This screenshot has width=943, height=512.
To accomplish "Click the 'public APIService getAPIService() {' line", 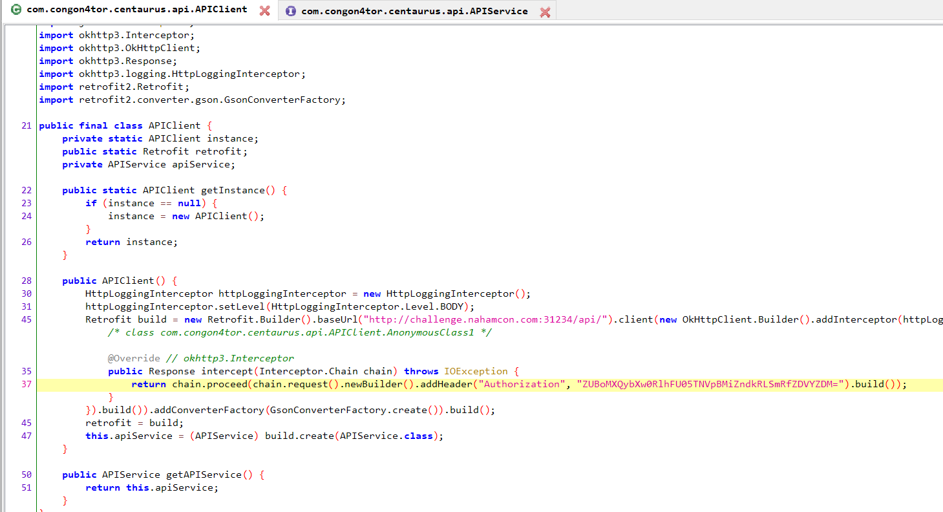I will [x=163, y=475].
